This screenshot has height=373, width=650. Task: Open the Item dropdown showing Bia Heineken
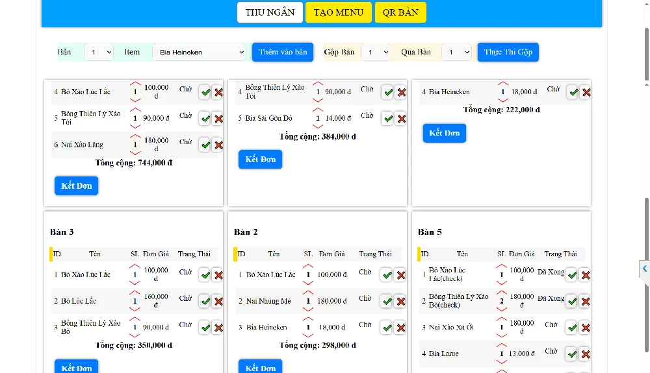tap(199, 52)
